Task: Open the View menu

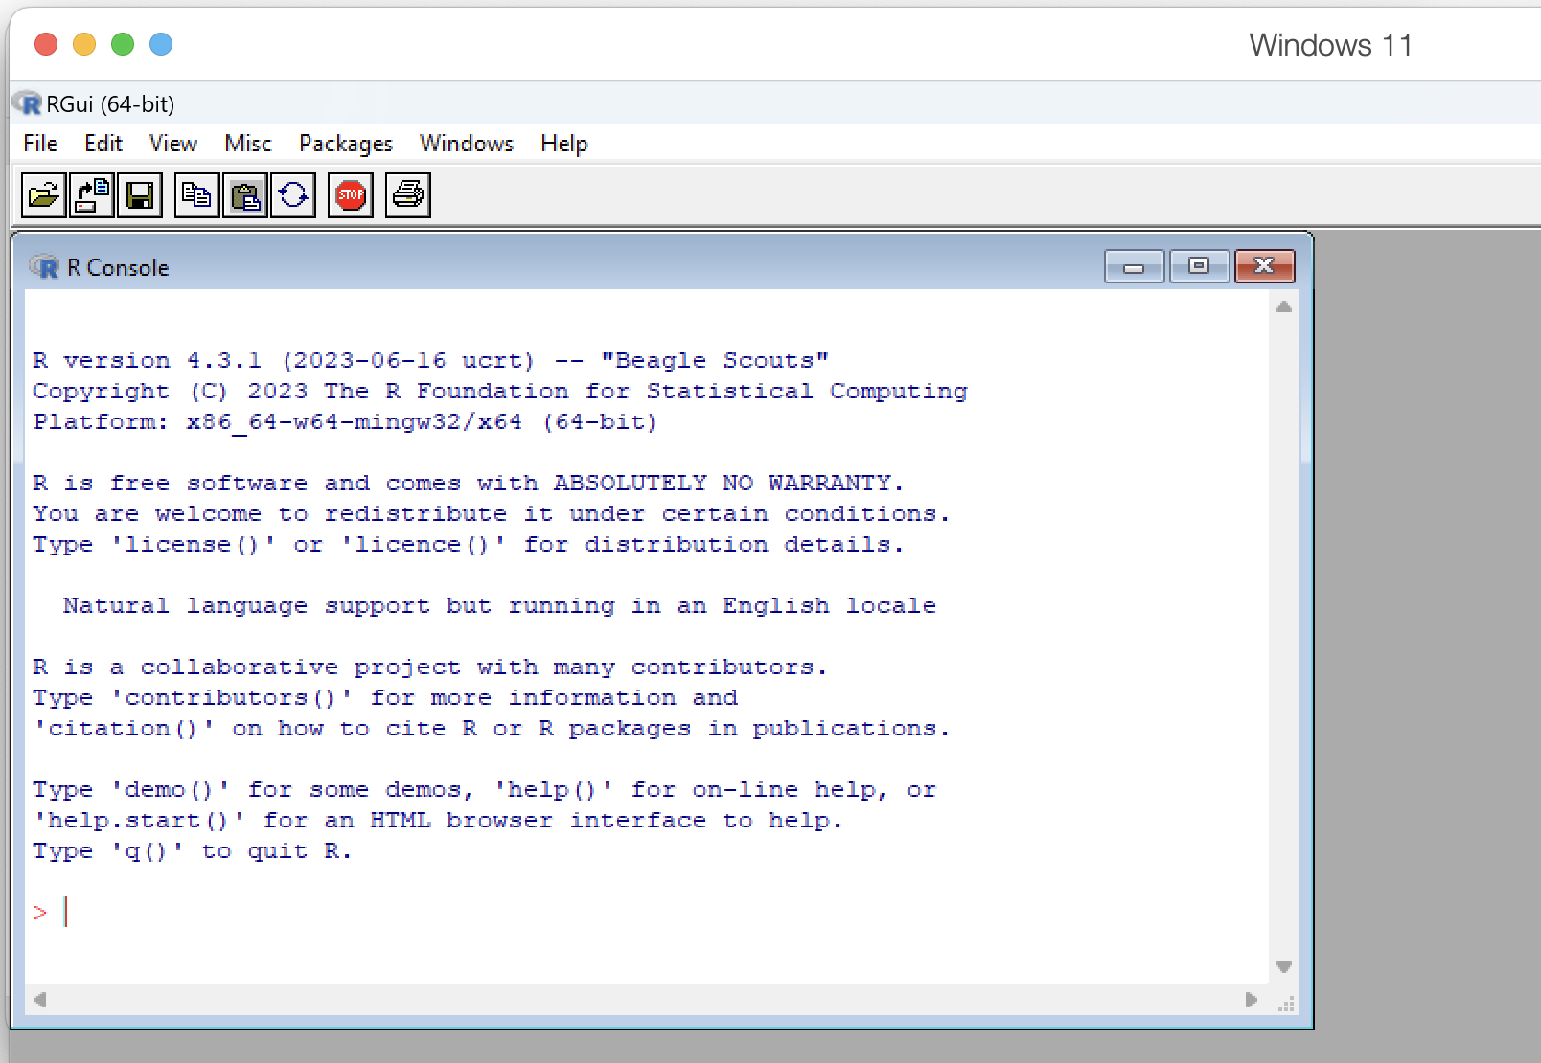Action: click(173, 144)
